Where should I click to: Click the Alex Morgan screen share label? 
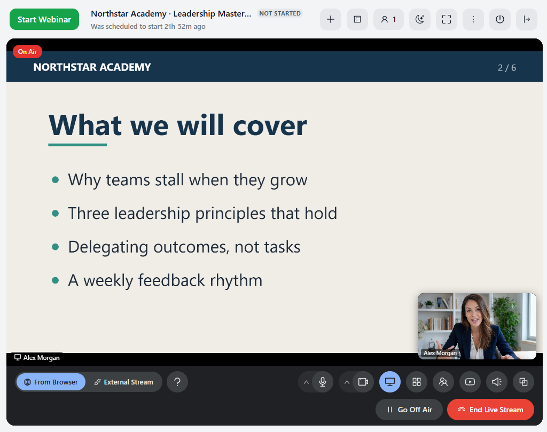(37, 357)
